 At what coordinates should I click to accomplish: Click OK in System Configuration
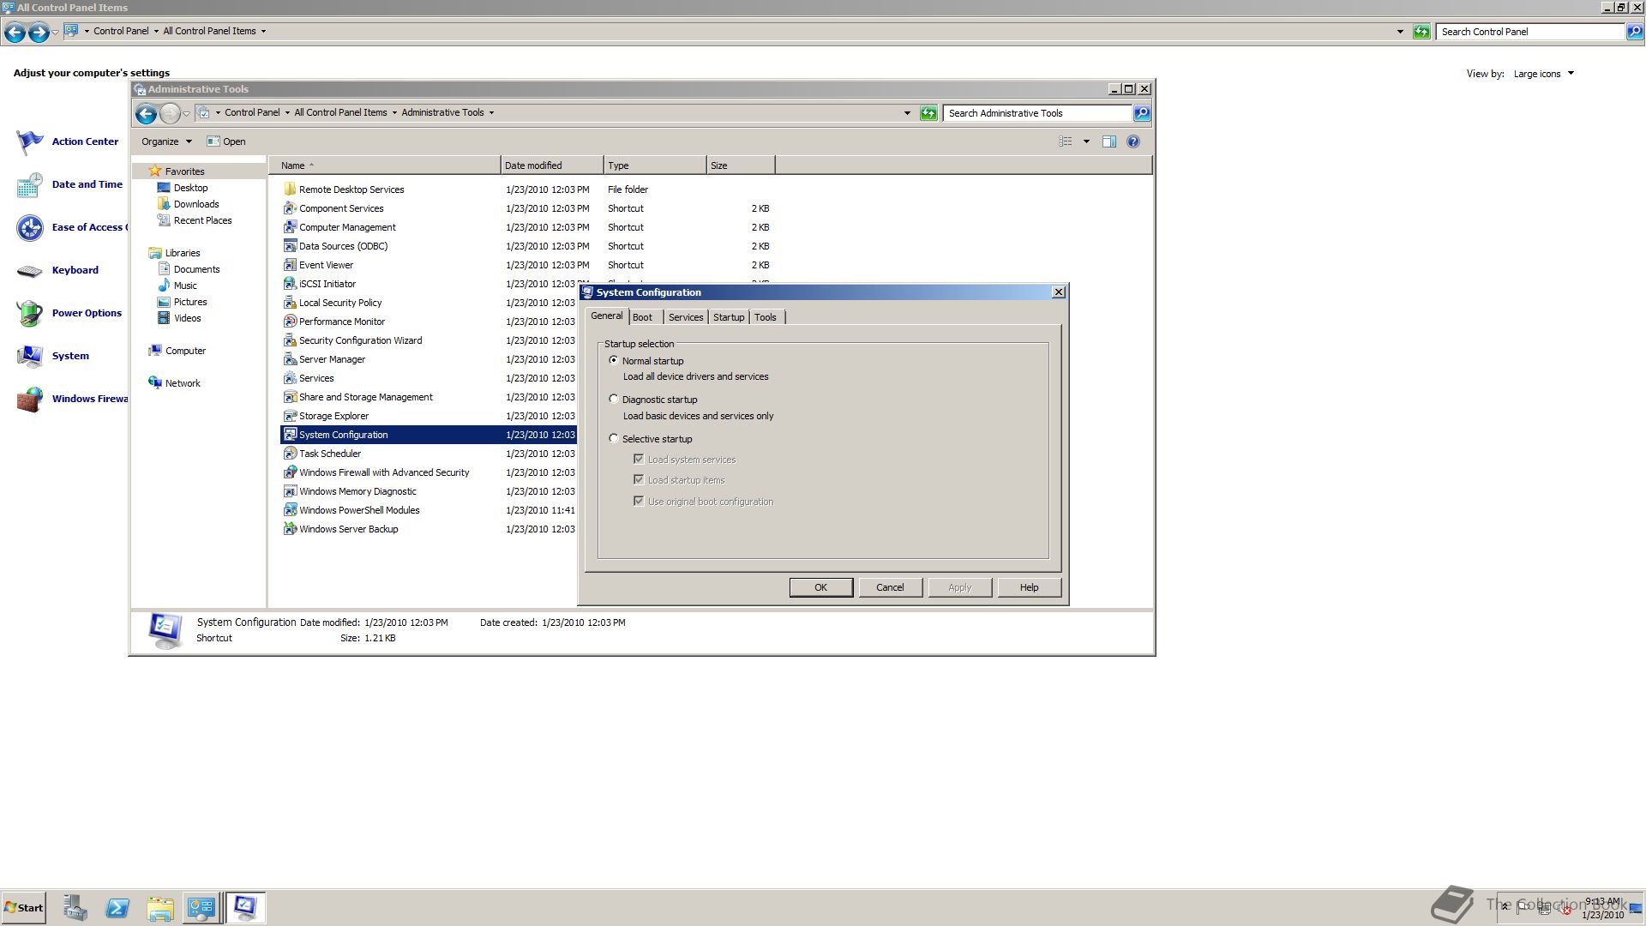[821, 587]
